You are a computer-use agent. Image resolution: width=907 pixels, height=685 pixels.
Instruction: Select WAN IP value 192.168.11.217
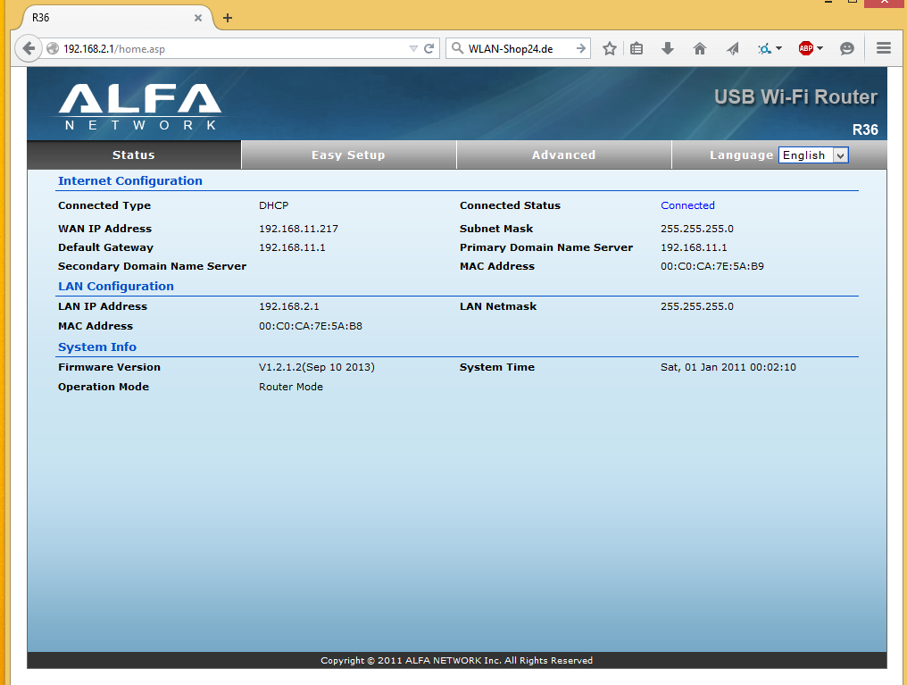coord(298,229)
